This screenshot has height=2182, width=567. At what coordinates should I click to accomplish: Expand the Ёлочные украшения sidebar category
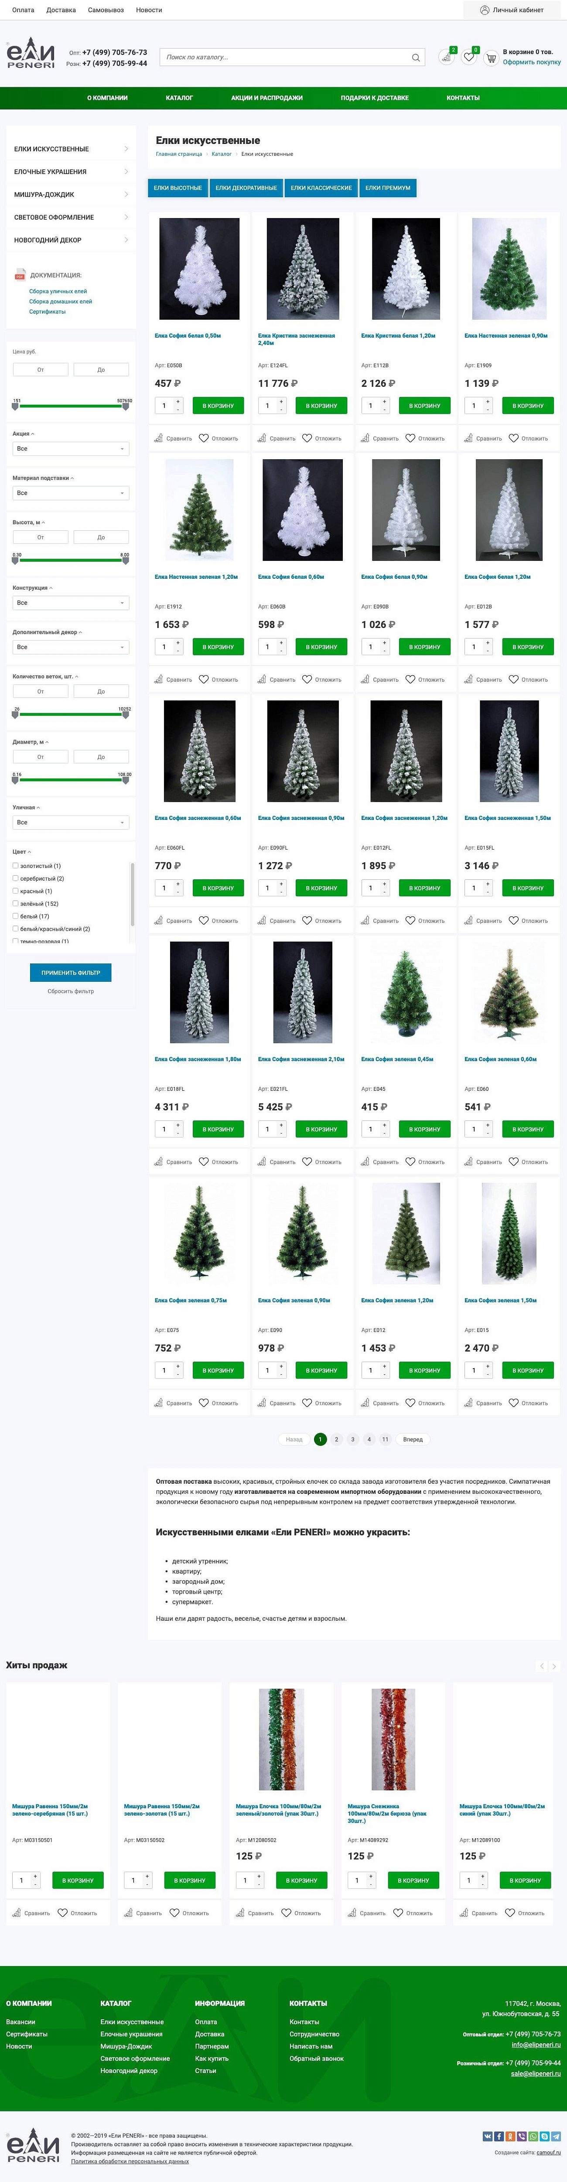(x=70, y=172)
